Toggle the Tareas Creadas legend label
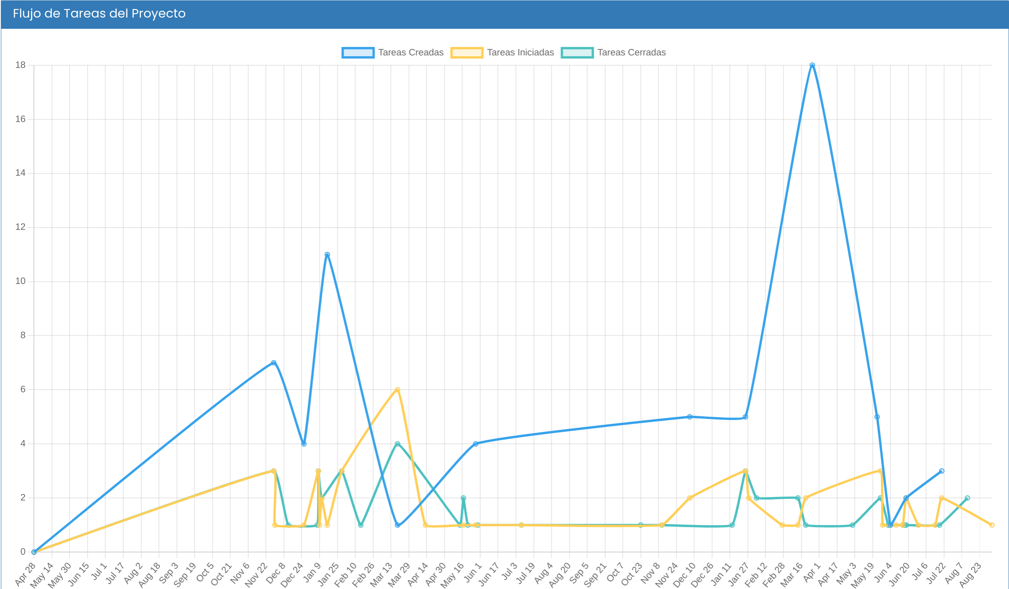1009x589 pixels. click(410, 52)
